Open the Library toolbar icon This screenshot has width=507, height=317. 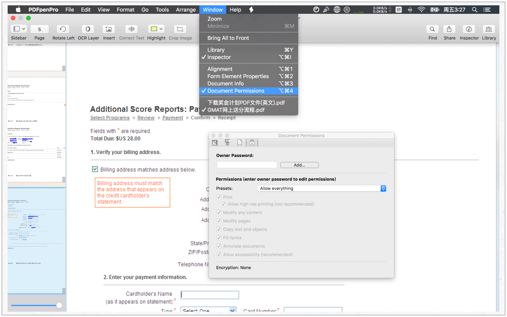[489, 29]
